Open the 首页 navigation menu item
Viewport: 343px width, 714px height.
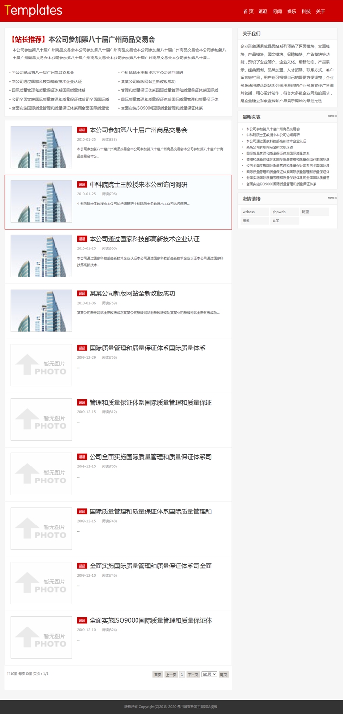pyautogui.click(x=248, y=11)
